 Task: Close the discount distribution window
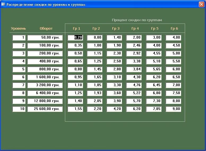click(x=201, y=4)
